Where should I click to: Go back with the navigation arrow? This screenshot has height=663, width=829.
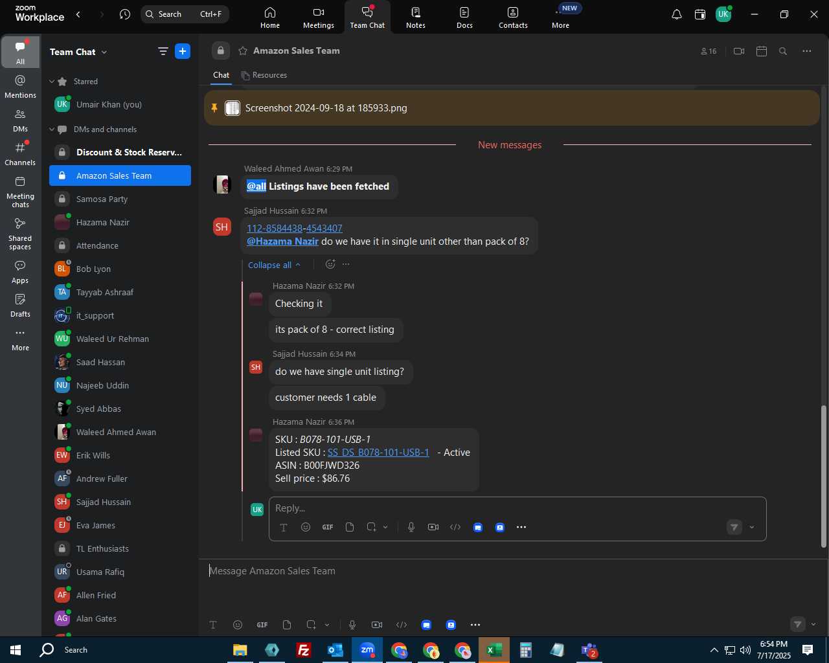pyautogui.click(x=78, y=14)
